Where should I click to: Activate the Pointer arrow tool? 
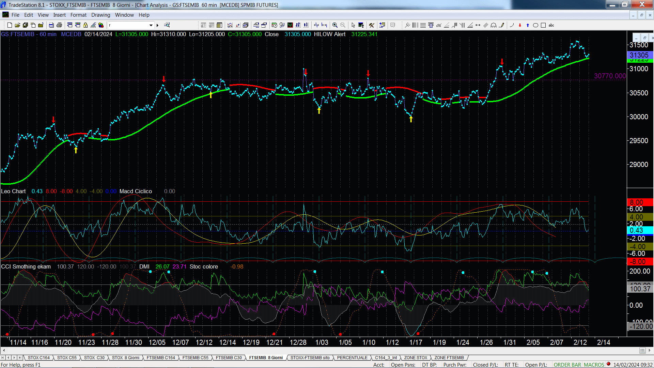(x=353, y=25)
